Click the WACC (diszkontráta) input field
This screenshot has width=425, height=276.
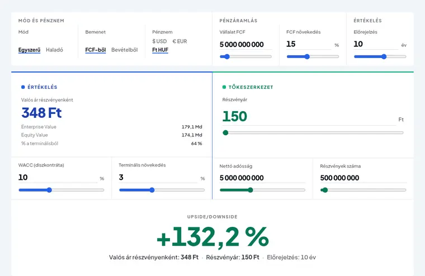pyautogui.click(x=58, y=178)
